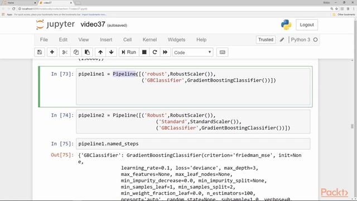
Task: Click into the pipeline2 code cell
Action: pyautogui.click(x=193, y=122)
